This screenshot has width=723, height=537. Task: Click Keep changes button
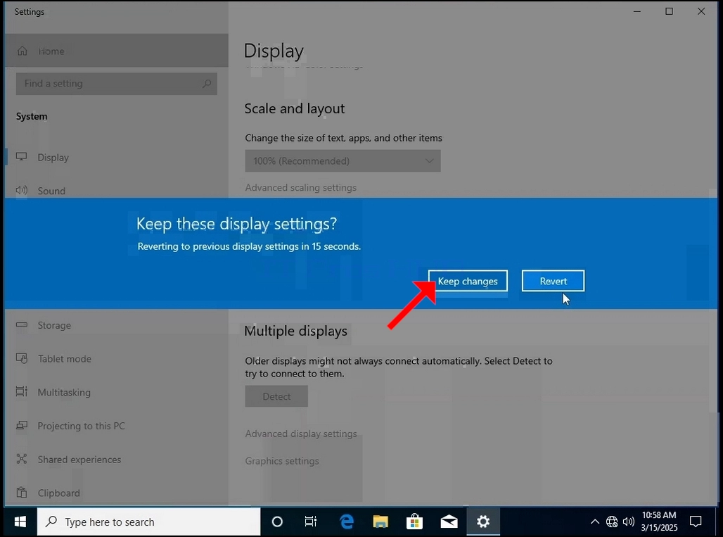click(468, 281)
